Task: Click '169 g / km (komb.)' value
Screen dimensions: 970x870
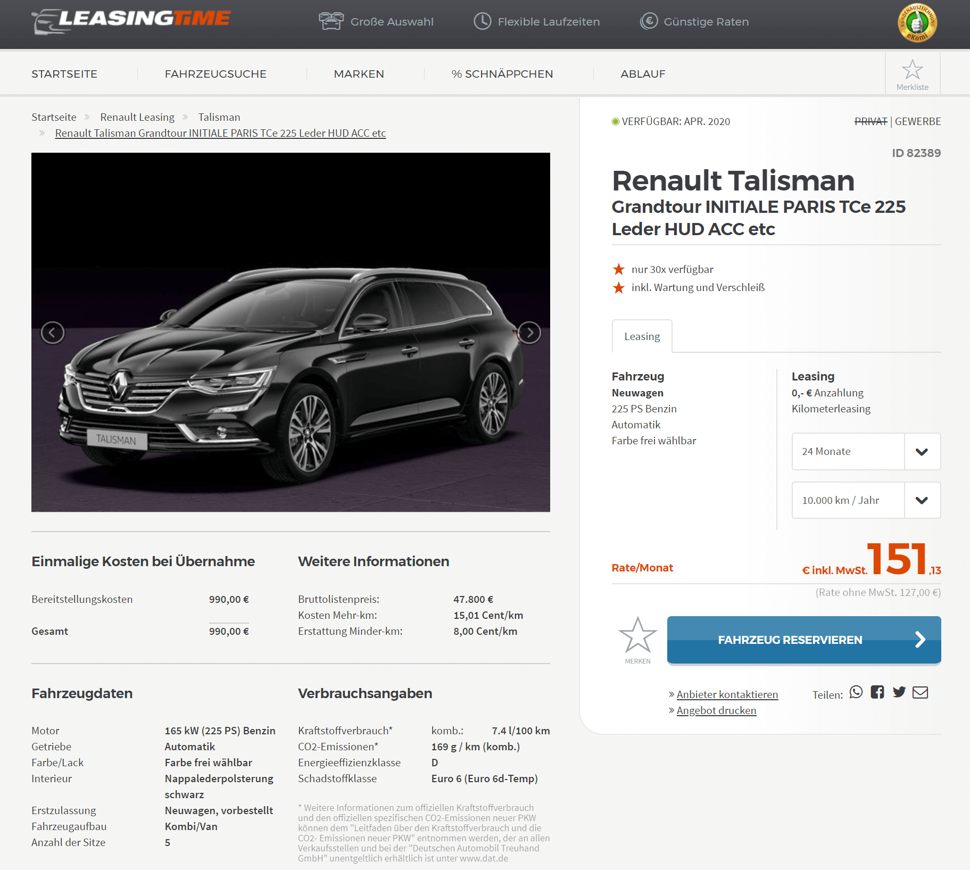Action: 476,747
